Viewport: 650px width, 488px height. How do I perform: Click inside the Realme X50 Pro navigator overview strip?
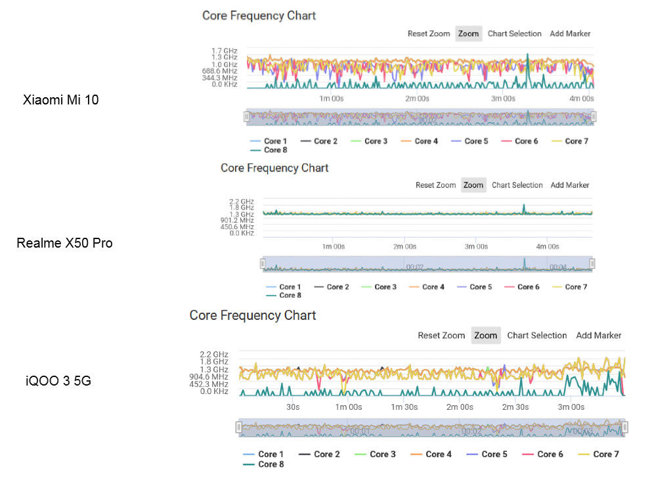(x=427, y=263)
